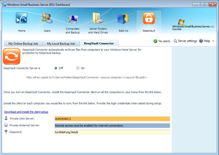Click the 'Password:' label
The image size is (219, 155).
[x=16, y=132]
